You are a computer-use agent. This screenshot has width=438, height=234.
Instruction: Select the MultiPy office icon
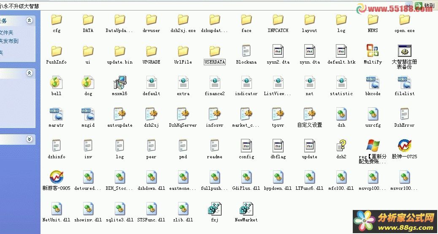pyautogui.click(x=373, y=51)
